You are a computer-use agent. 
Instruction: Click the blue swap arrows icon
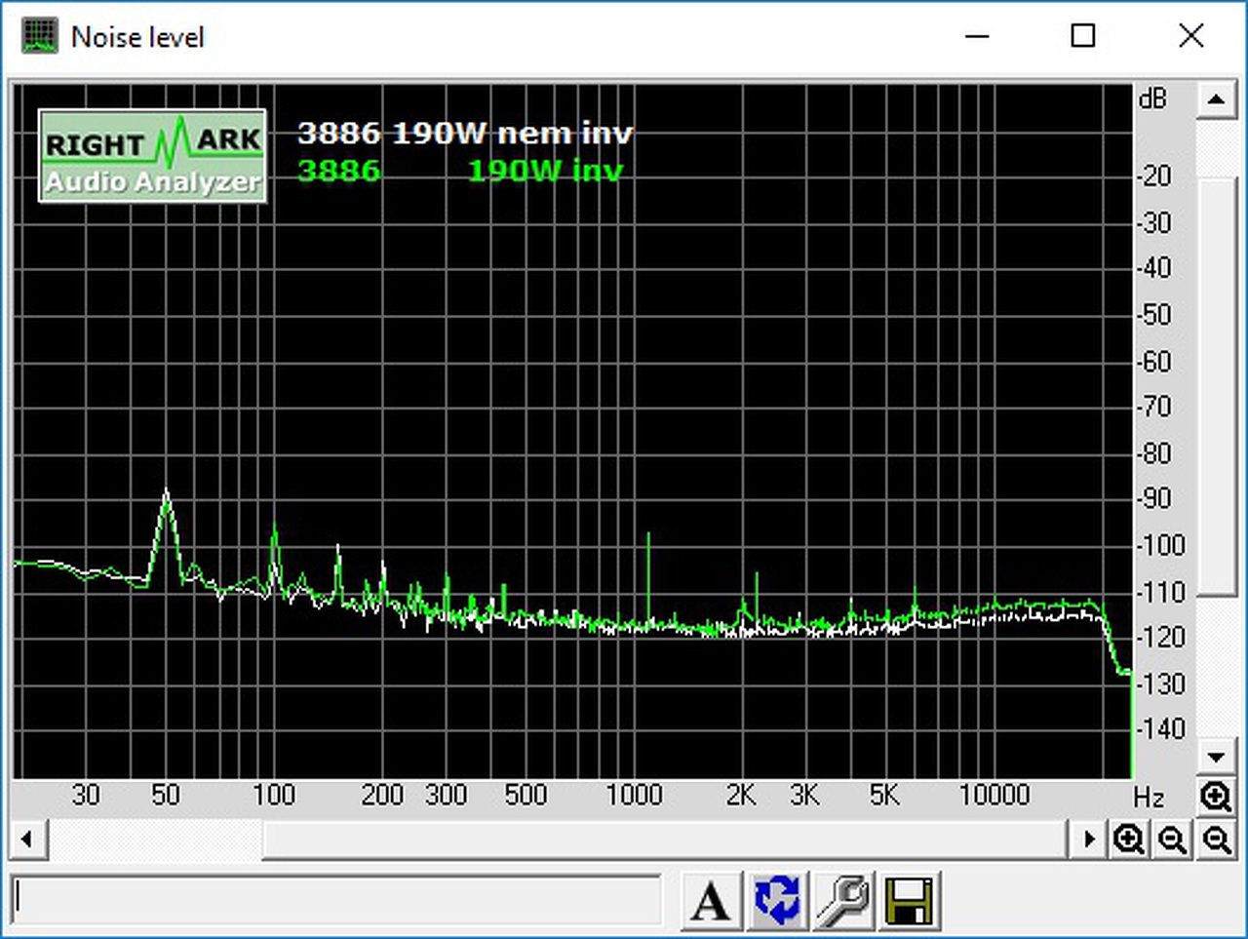[777, 900]
